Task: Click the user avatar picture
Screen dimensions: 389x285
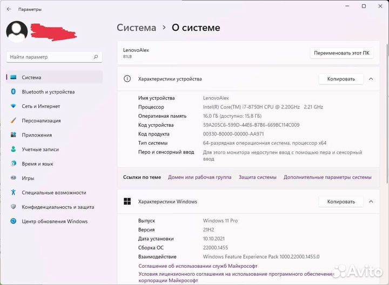Action: pyautogui.click(x=17, y=31)
